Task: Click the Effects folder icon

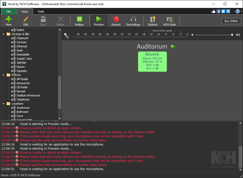Action: (x=8, y=75)
